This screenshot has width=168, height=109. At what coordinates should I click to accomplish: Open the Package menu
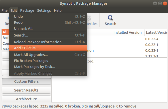[27, 10]
